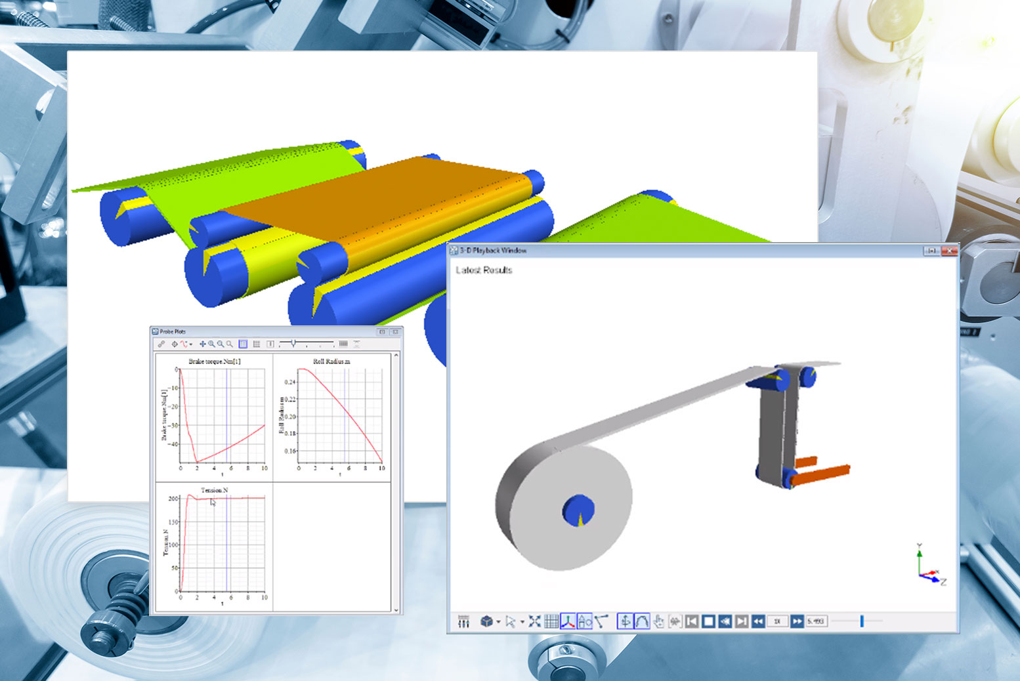The width and height of the screenshot is (1020, 681).
Task: Decrease playback speed with rewind button
Action: click(x=758, y=621)
